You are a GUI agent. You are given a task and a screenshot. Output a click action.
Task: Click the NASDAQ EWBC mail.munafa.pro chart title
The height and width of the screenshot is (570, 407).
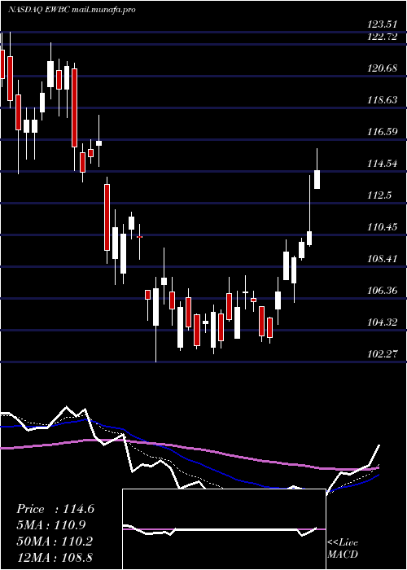[x=72, y=10]
